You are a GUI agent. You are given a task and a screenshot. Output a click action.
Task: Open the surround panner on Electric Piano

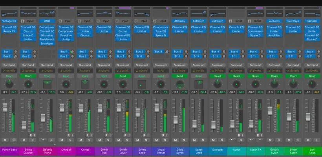(47, 84)
